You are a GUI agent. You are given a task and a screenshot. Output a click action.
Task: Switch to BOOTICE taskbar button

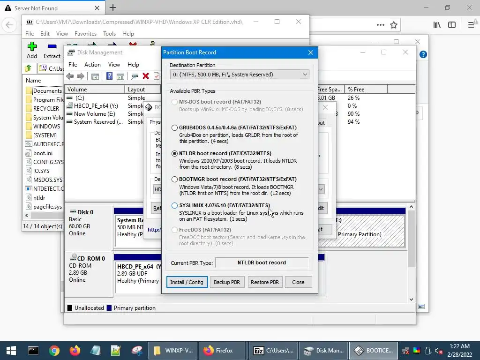[373, 351]
